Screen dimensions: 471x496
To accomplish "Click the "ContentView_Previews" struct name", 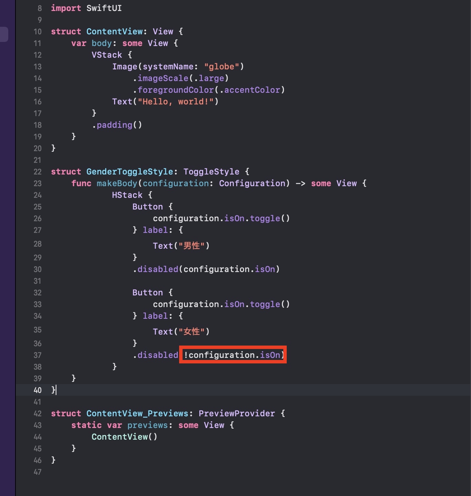I will (x=138, y=414).
